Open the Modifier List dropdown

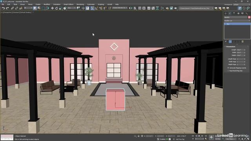[x=237, y=21]
